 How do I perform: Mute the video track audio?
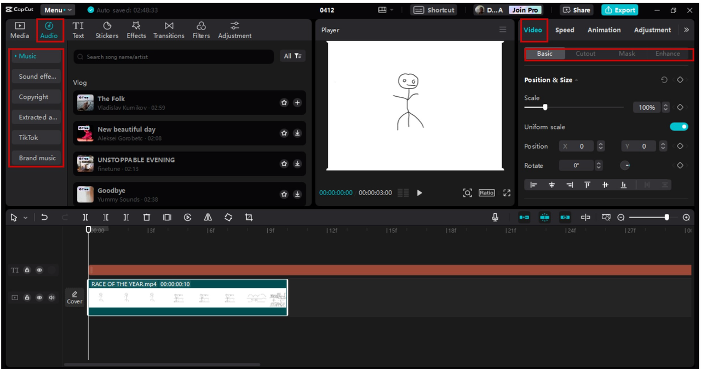(52, 298)
